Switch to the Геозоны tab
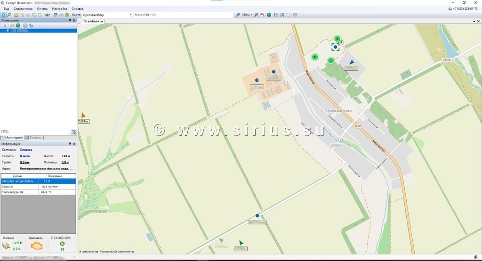The image size is (482, 261). [x=36, y=138]
